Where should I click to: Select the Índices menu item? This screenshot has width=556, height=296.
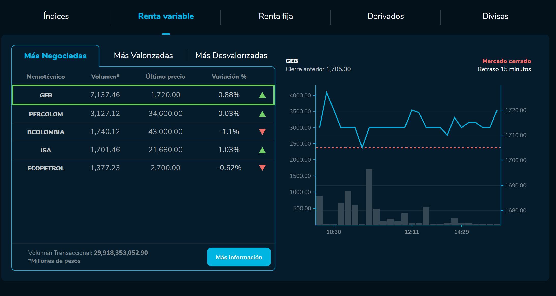click(56, 16)
